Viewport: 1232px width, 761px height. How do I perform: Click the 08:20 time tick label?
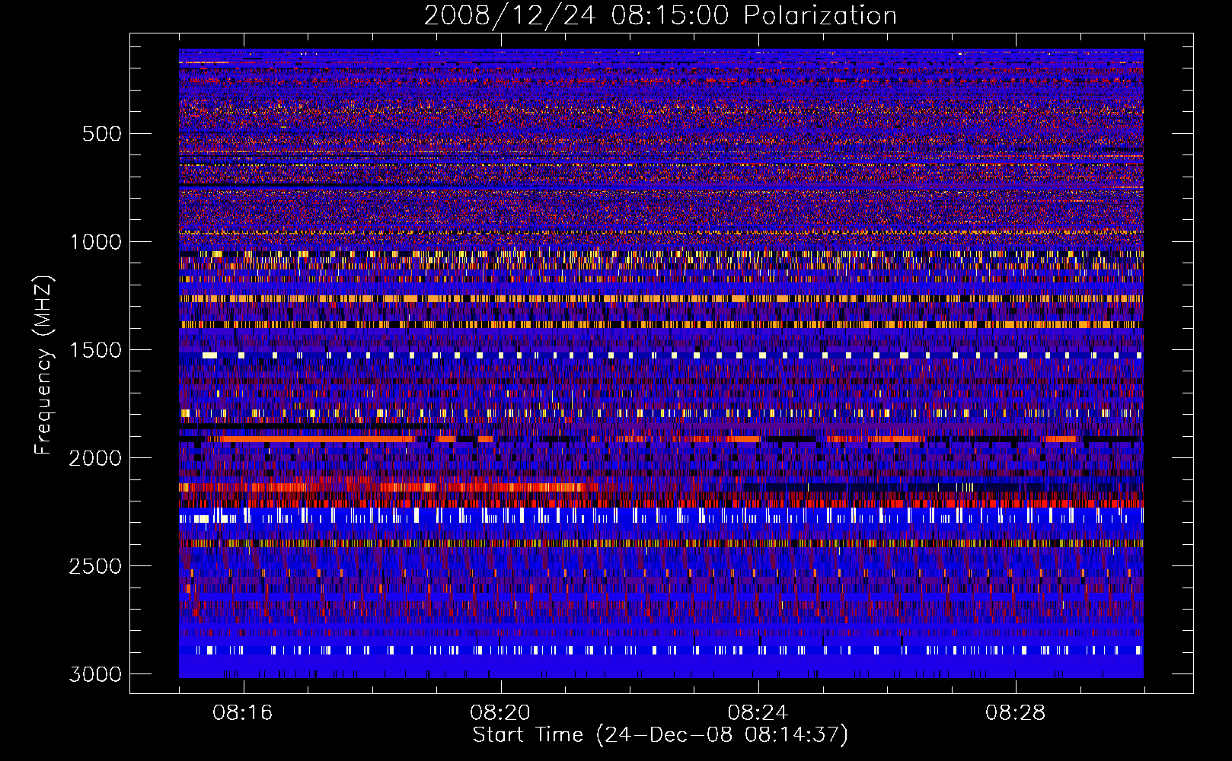[x=500, y=713]
